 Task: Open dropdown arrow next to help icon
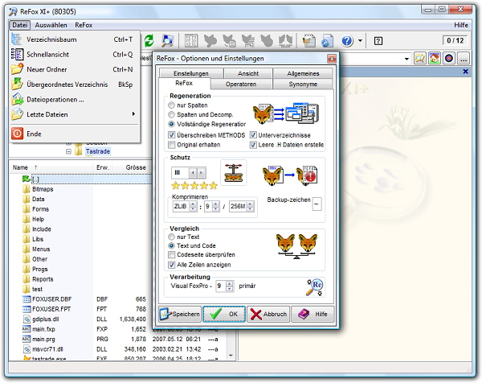(360, 41)
